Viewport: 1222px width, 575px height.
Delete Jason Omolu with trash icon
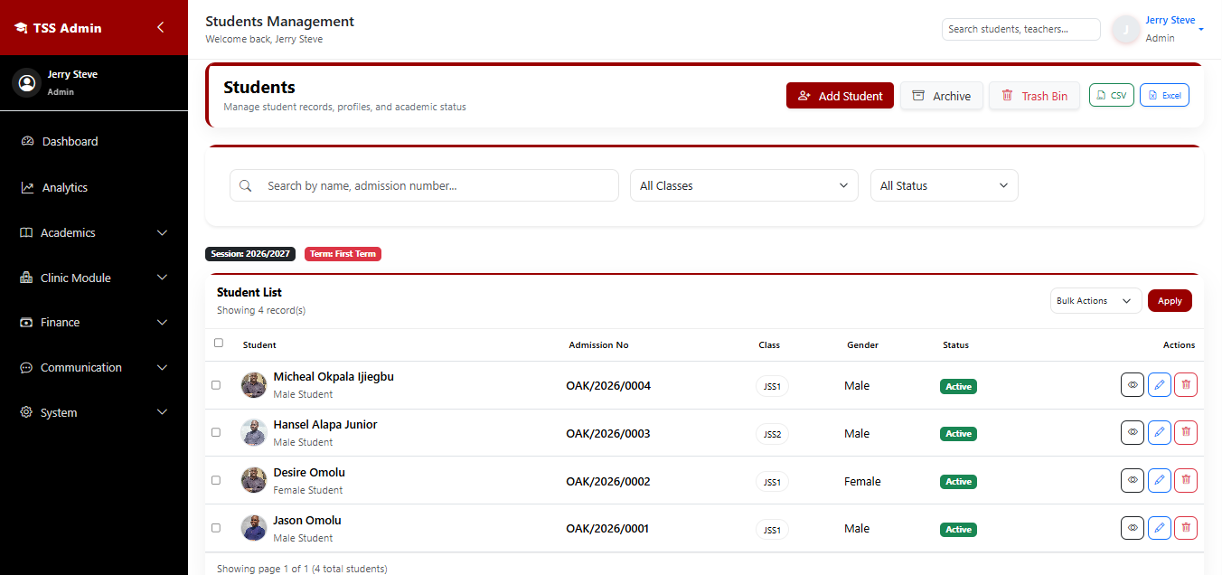point(1186,528)
